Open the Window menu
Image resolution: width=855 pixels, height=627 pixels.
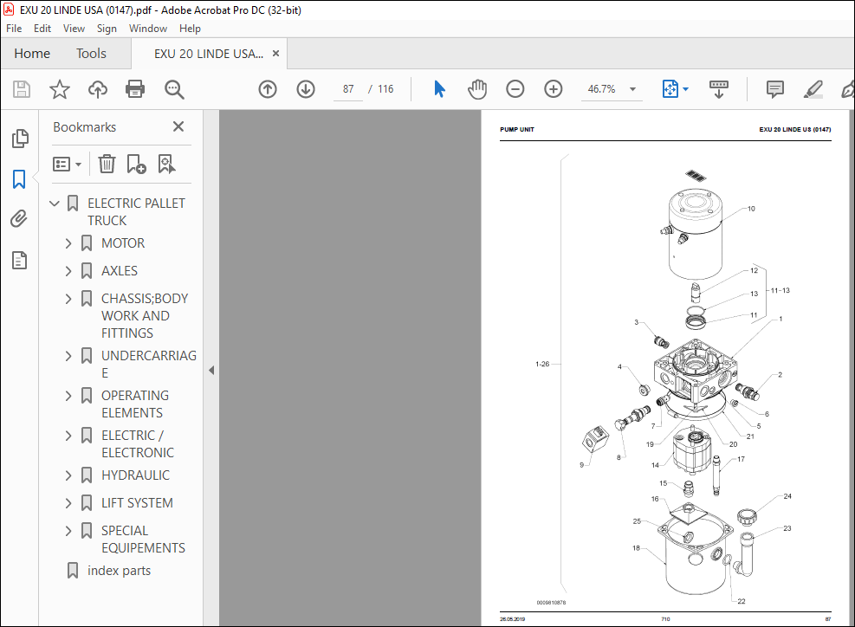point(148,29)
